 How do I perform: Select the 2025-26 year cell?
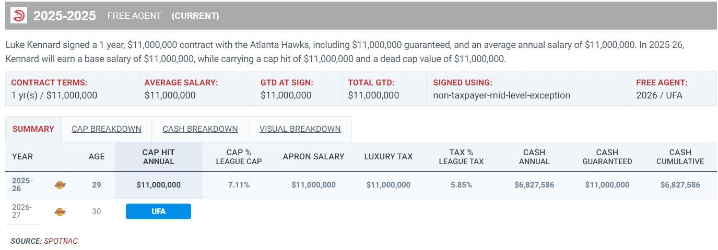pyautogui.click(x=22, y=185)
